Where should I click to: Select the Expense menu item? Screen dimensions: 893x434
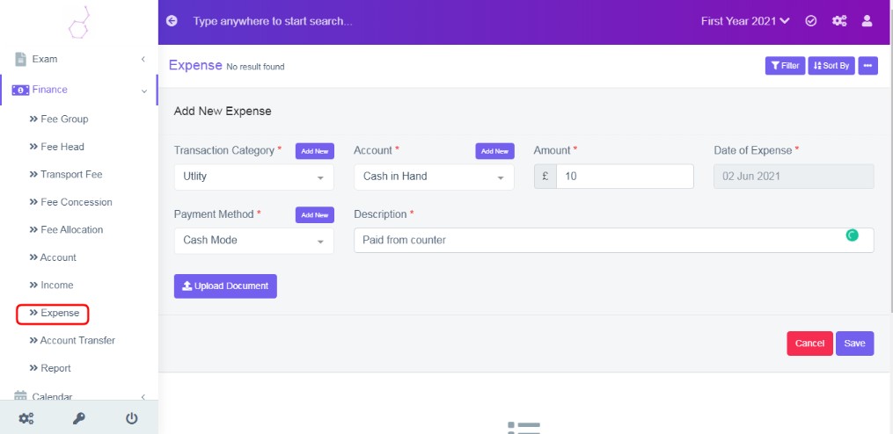pyautogui.click(x=54, y=313)
